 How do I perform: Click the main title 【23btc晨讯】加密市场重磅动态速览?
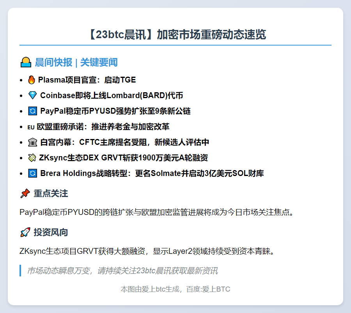175,34
